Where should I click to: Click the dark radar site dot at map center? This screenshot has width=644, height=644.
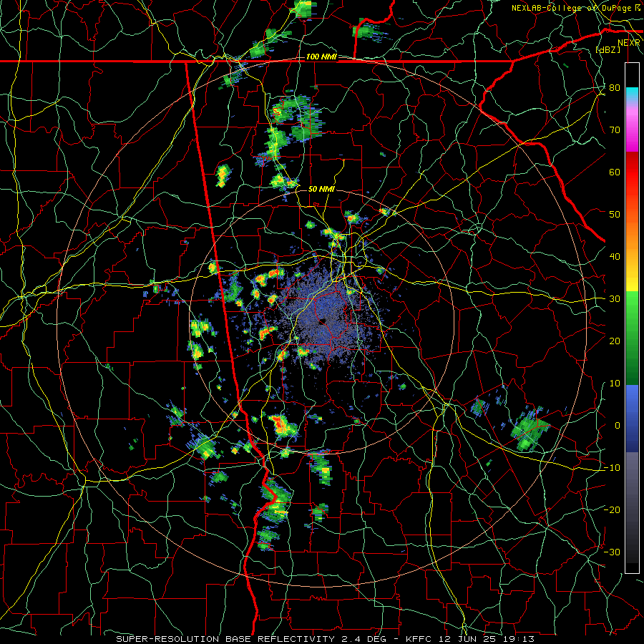click(324, 321)
